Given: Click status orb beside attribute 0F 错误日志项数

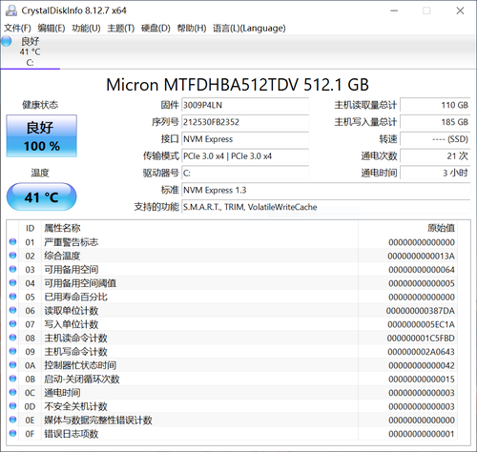Looking at the screenshot, I should click(12, 434).
